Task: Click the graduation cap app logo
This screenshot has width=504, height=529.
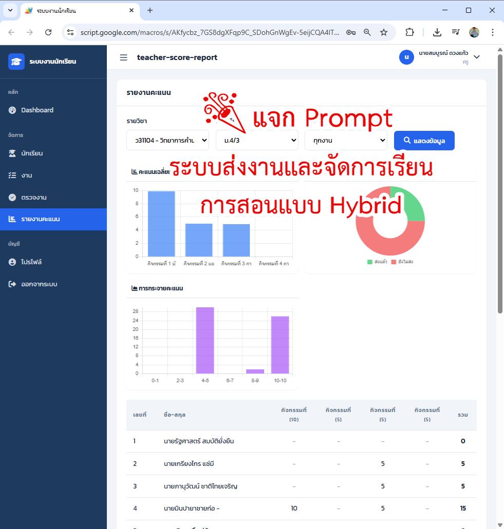Action: pyautogui.click(x=16, y=62)
